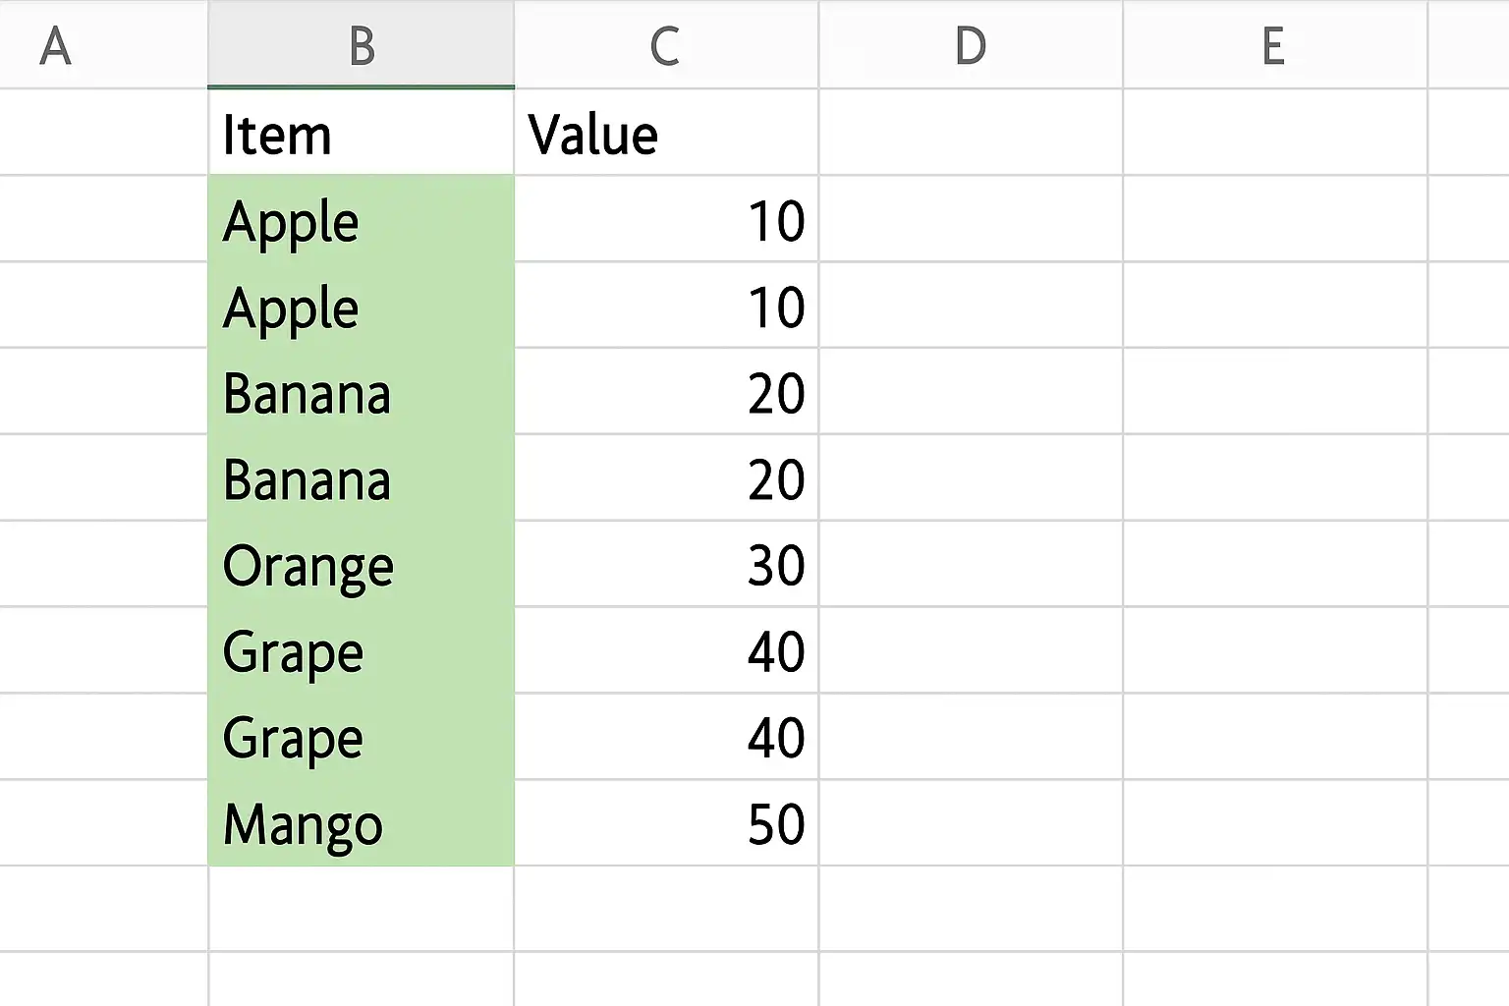Select the second Grape cell
The image size is (1509, 1006).
pos(361,737)
